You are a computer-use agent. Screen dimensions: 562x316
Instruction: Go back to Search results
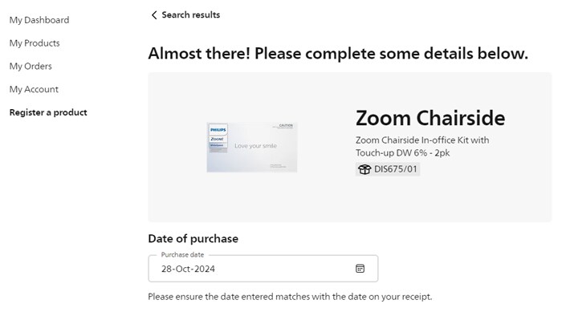[x=185, y=15]
